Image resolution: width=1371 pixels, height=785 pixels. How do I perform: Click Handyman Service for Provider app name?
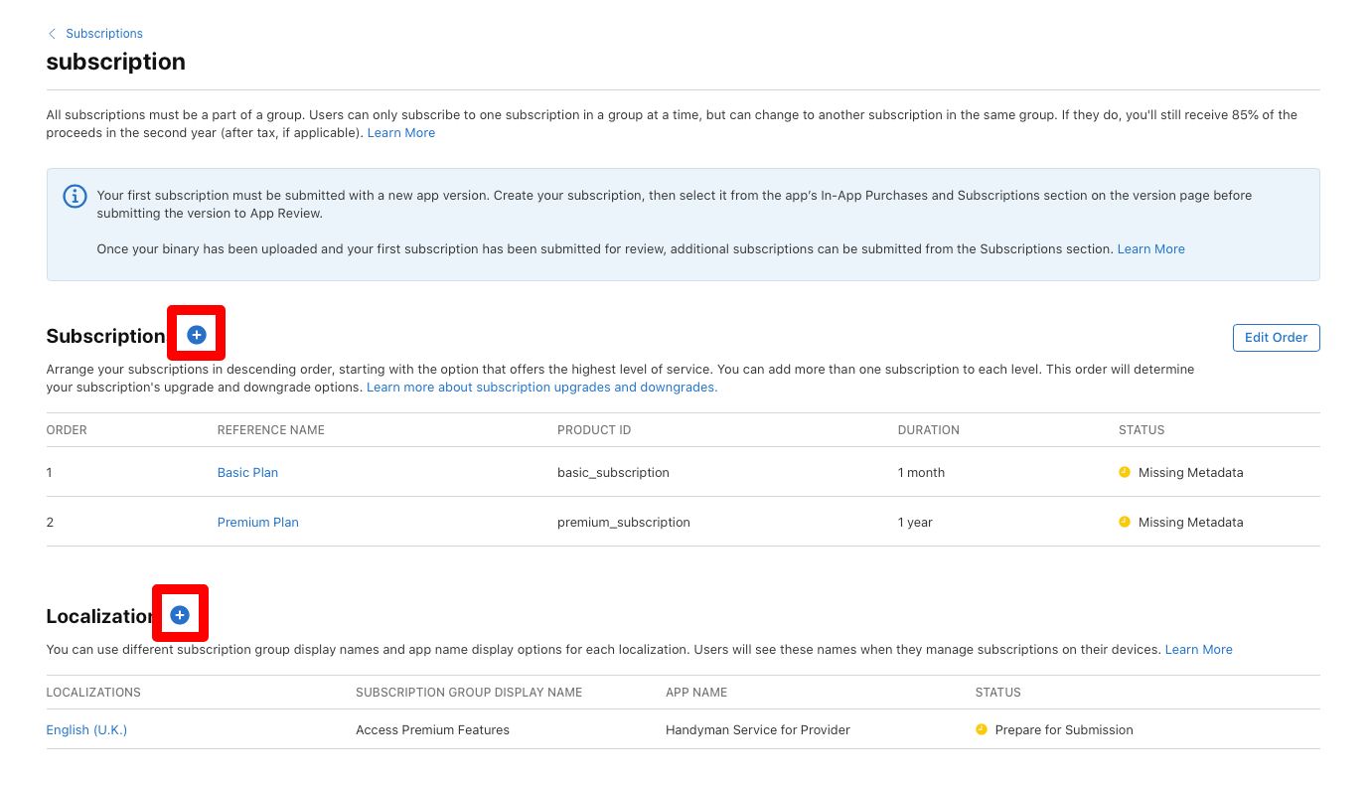click(758, 729)
